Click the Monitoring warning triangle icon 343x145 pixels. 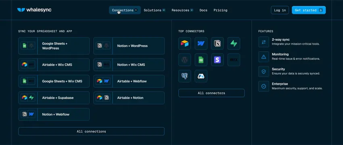pos(264,57)
